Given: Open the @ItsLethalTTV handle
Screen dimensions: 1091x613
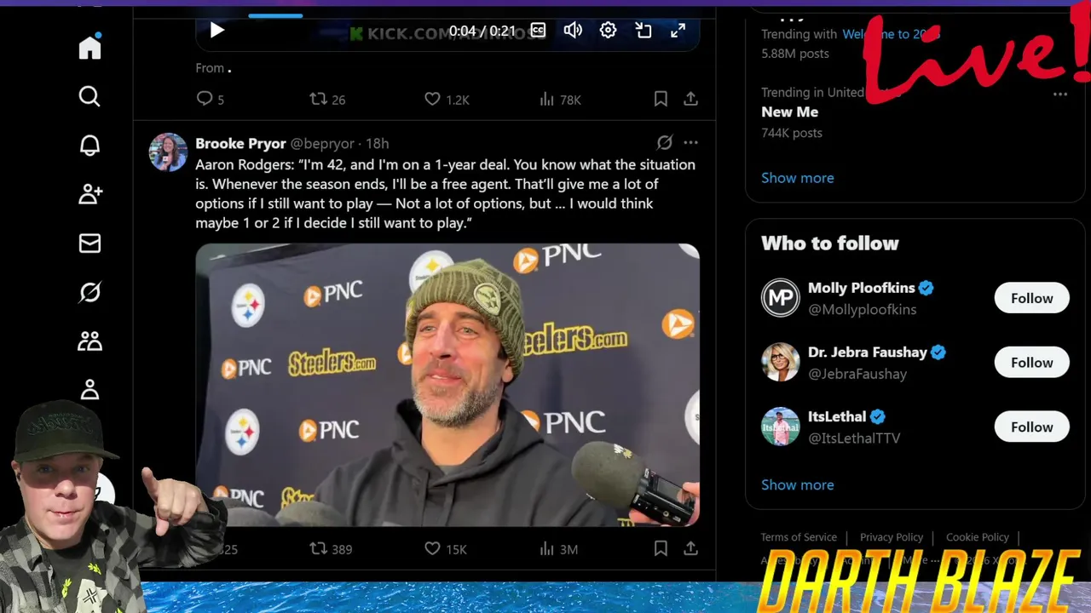Looking at the screenshot, I should [854, 438].
